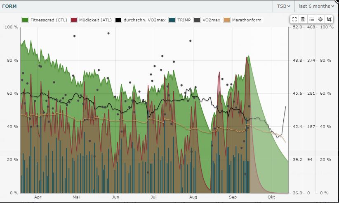The width and height of the screenshot is (339, 203).
Task: Click the FORM panel title
Action: tap(9, 6)
